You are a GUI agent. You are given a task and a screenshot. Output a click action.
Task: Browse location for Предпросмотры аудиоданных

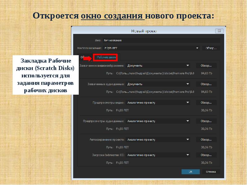pyautogui.click(x=206, y=121)
